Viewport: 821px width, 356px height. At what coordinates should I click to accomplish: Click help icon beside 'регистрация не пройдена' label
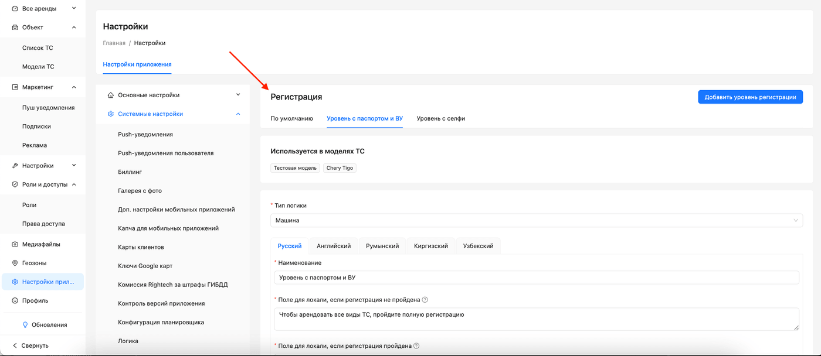coord(425,300)
